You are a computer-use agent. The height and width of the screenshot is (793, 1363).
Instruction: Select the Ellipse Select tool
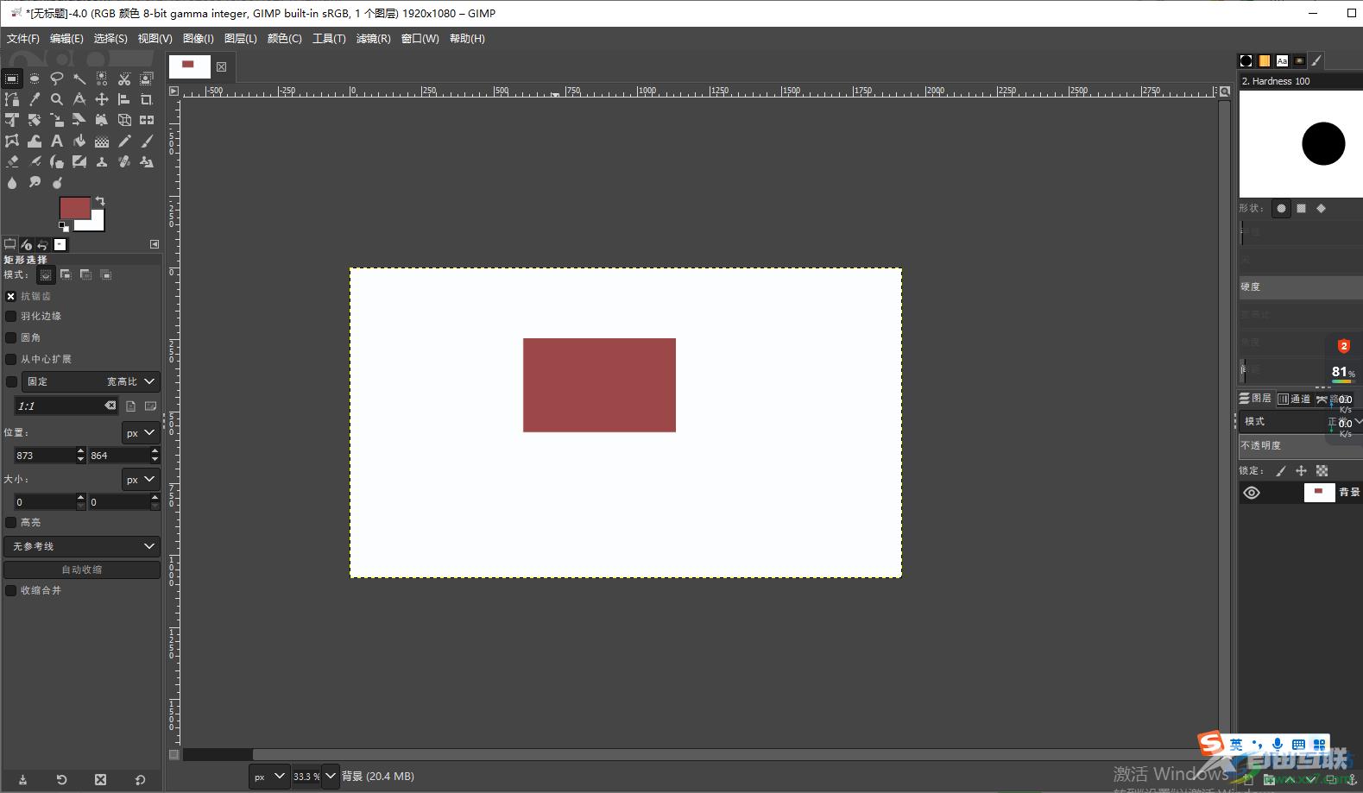tap(35, 79)
